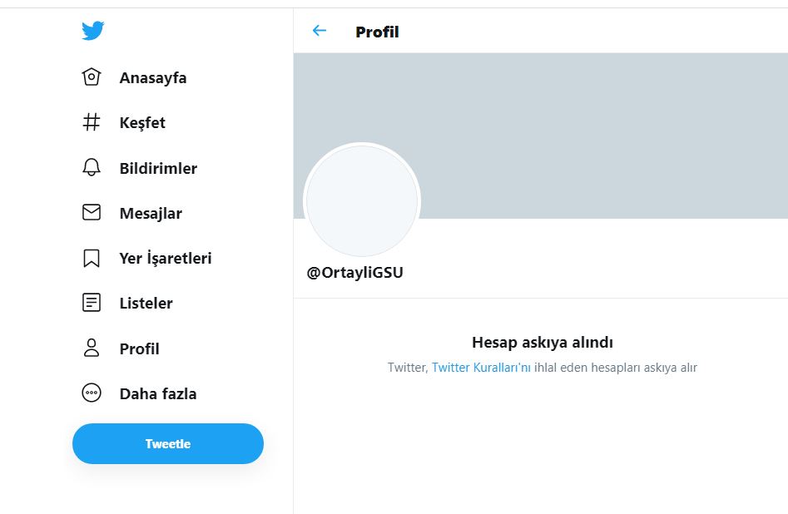
Task: Select the Mesajlar label
Action: coord(151,214)
